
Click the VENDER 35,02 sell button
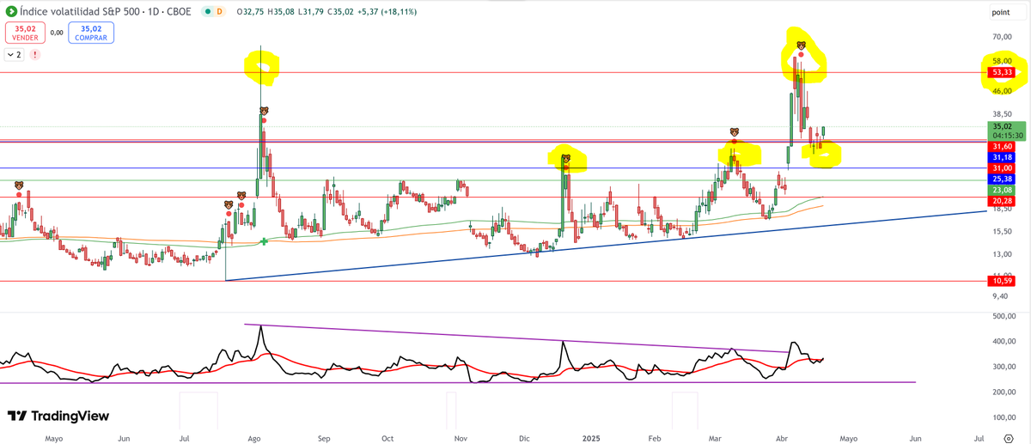[27, 33]
